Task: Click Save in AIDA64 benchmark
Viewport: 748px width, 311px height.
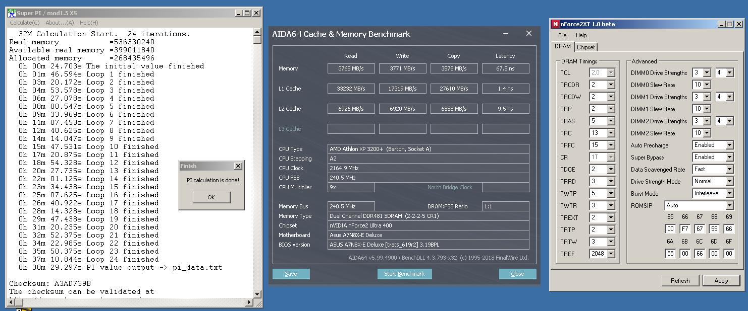Action: coord(291,274)
